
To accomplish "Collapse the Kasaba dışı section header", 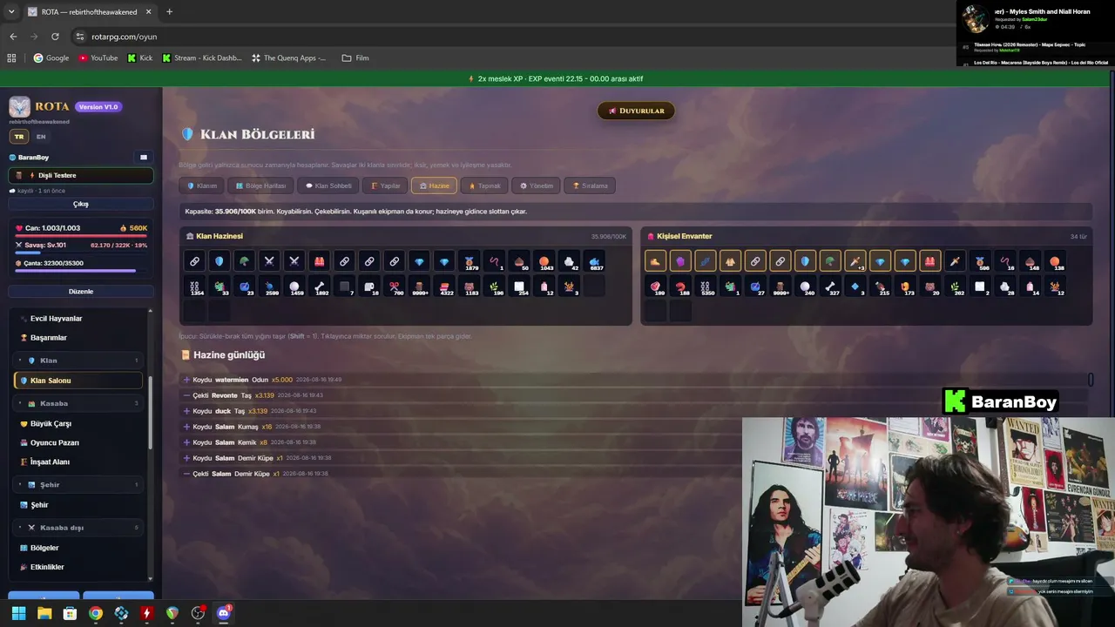I will [x=78, y=528].
